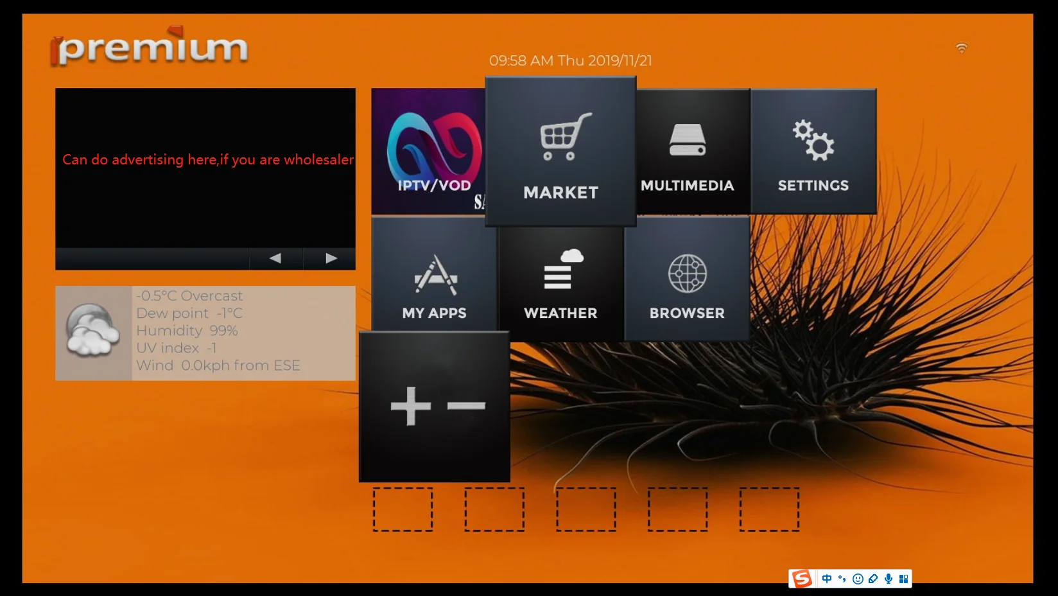The image size is (1058, 596).
Task: Open the Sogou toolbox grid icon
Action: click(903, 579)
